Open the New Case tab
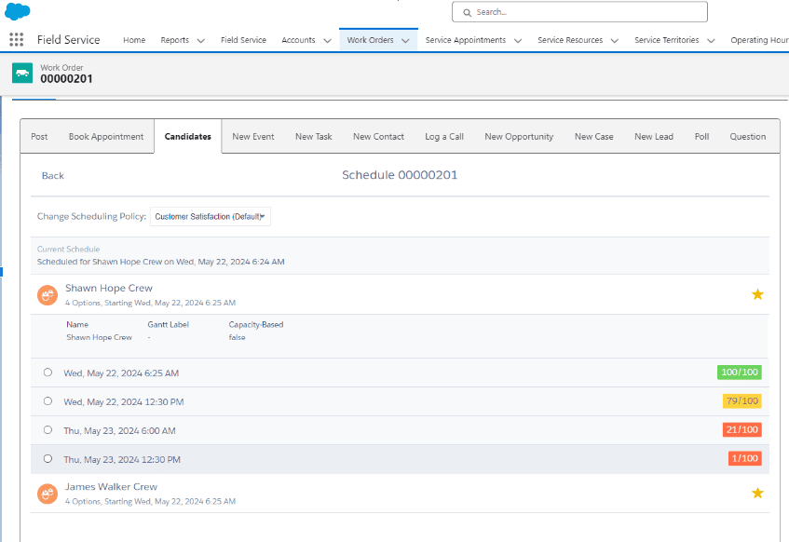Screen dimensions: 789x542 (x=593, y=137)
